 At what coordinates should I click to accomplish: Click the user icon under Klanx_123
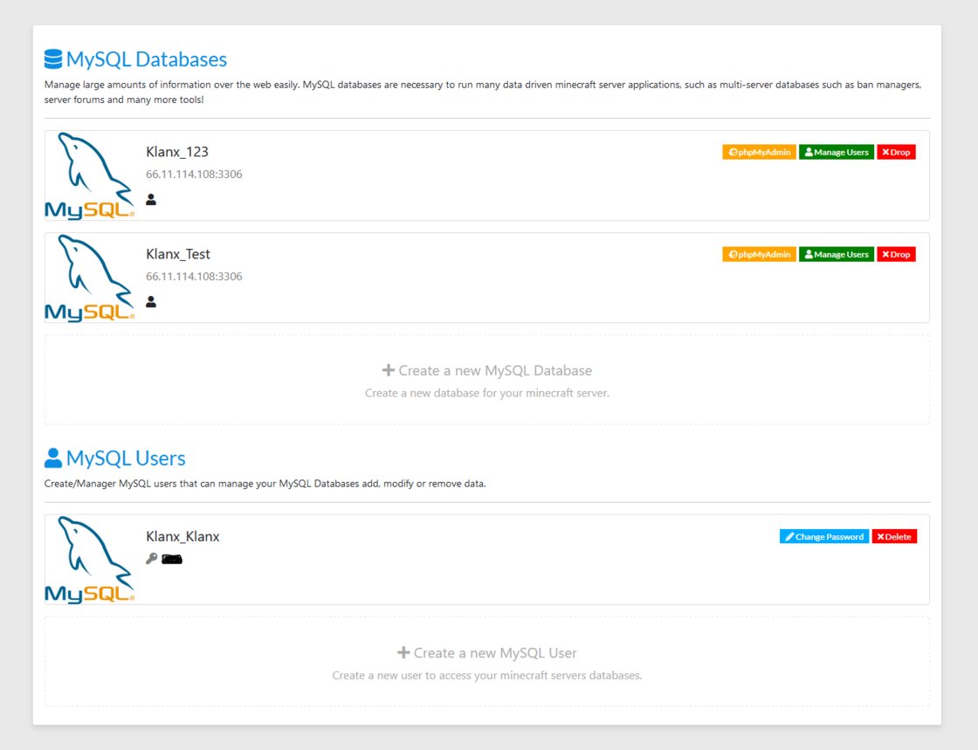(x=151, y=199)
